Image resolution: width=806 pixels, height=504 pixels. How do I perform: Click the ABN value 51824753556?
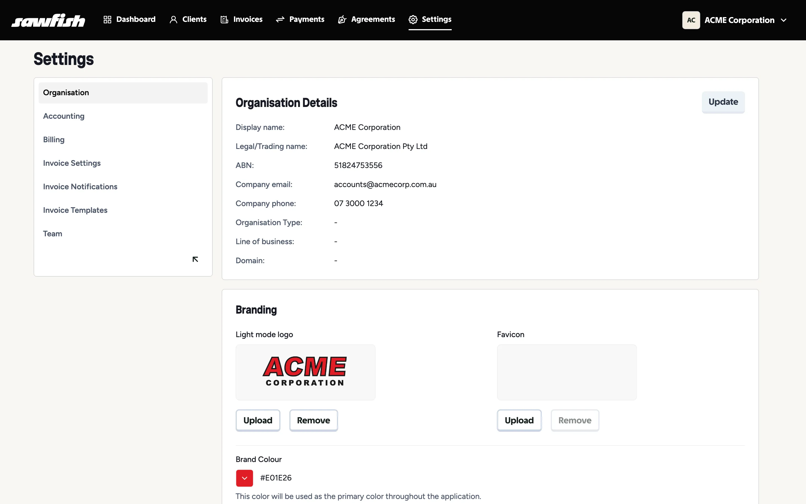358,165
